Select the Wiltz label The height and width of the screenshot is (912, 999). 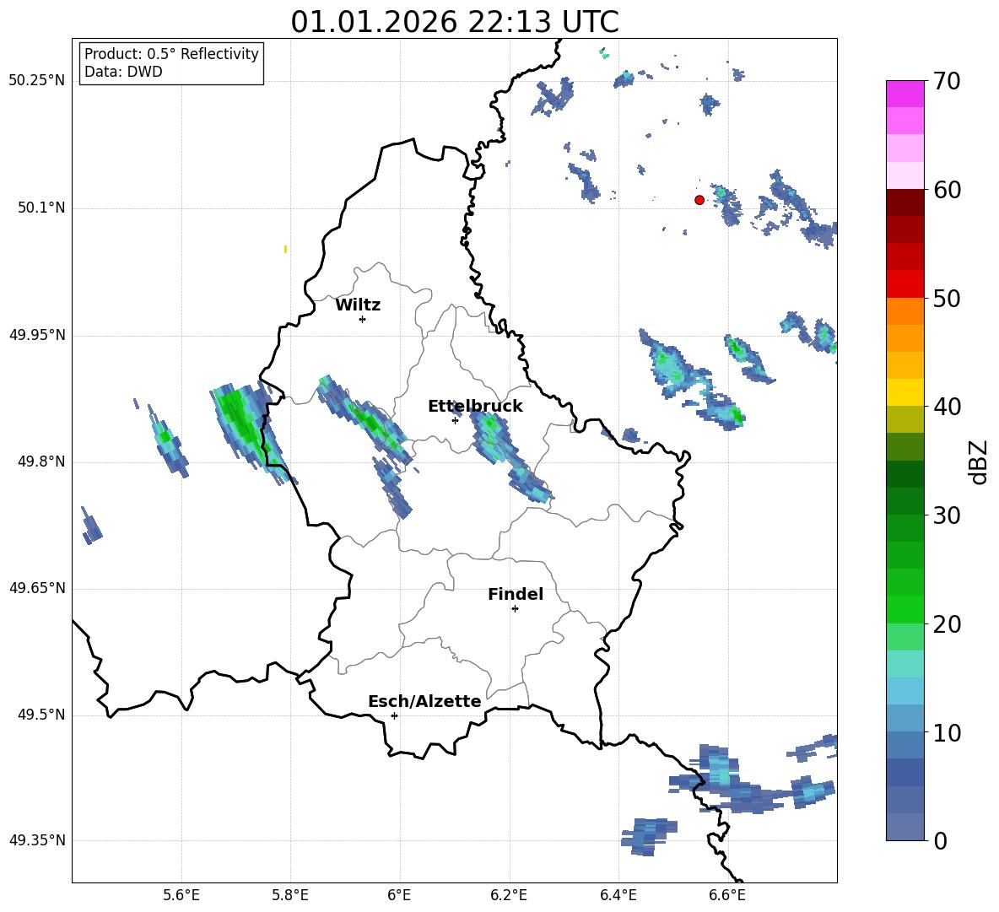point(358,305)
